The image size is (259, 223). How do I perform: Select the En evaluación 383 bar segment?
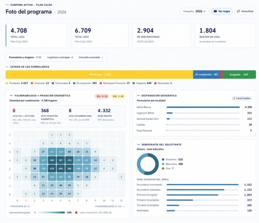click(x=206, y=74)
